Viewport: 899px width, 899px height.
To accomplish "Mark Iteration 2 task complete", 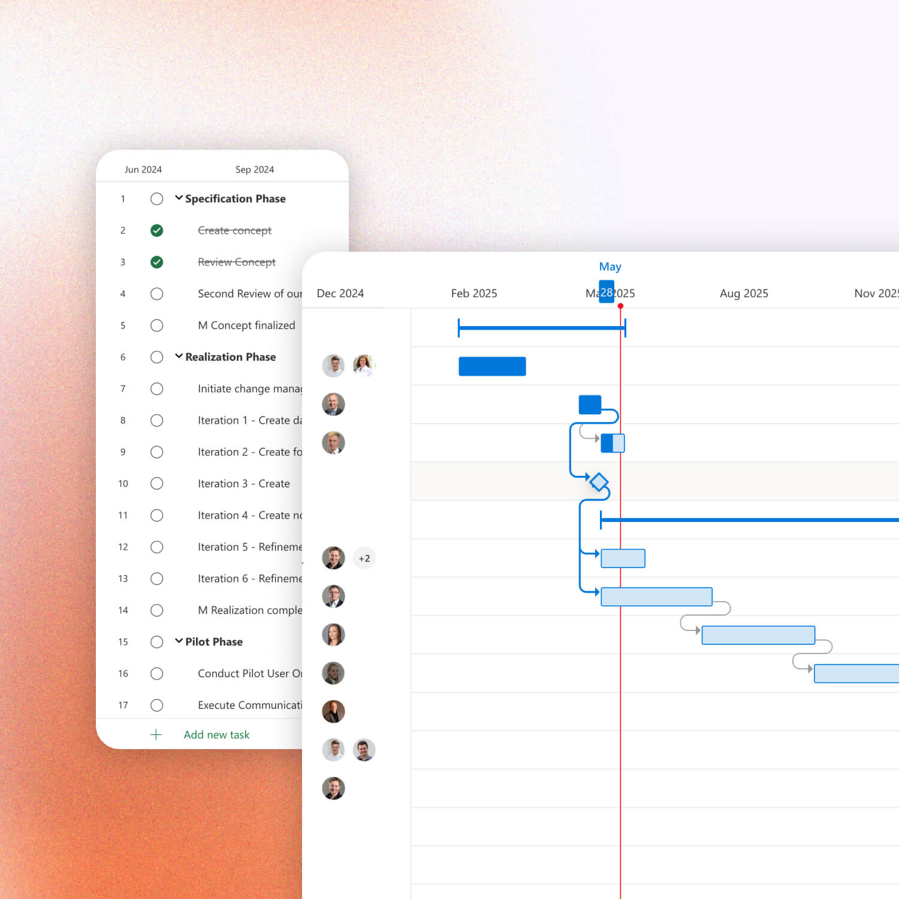I will tap(156, 452).
